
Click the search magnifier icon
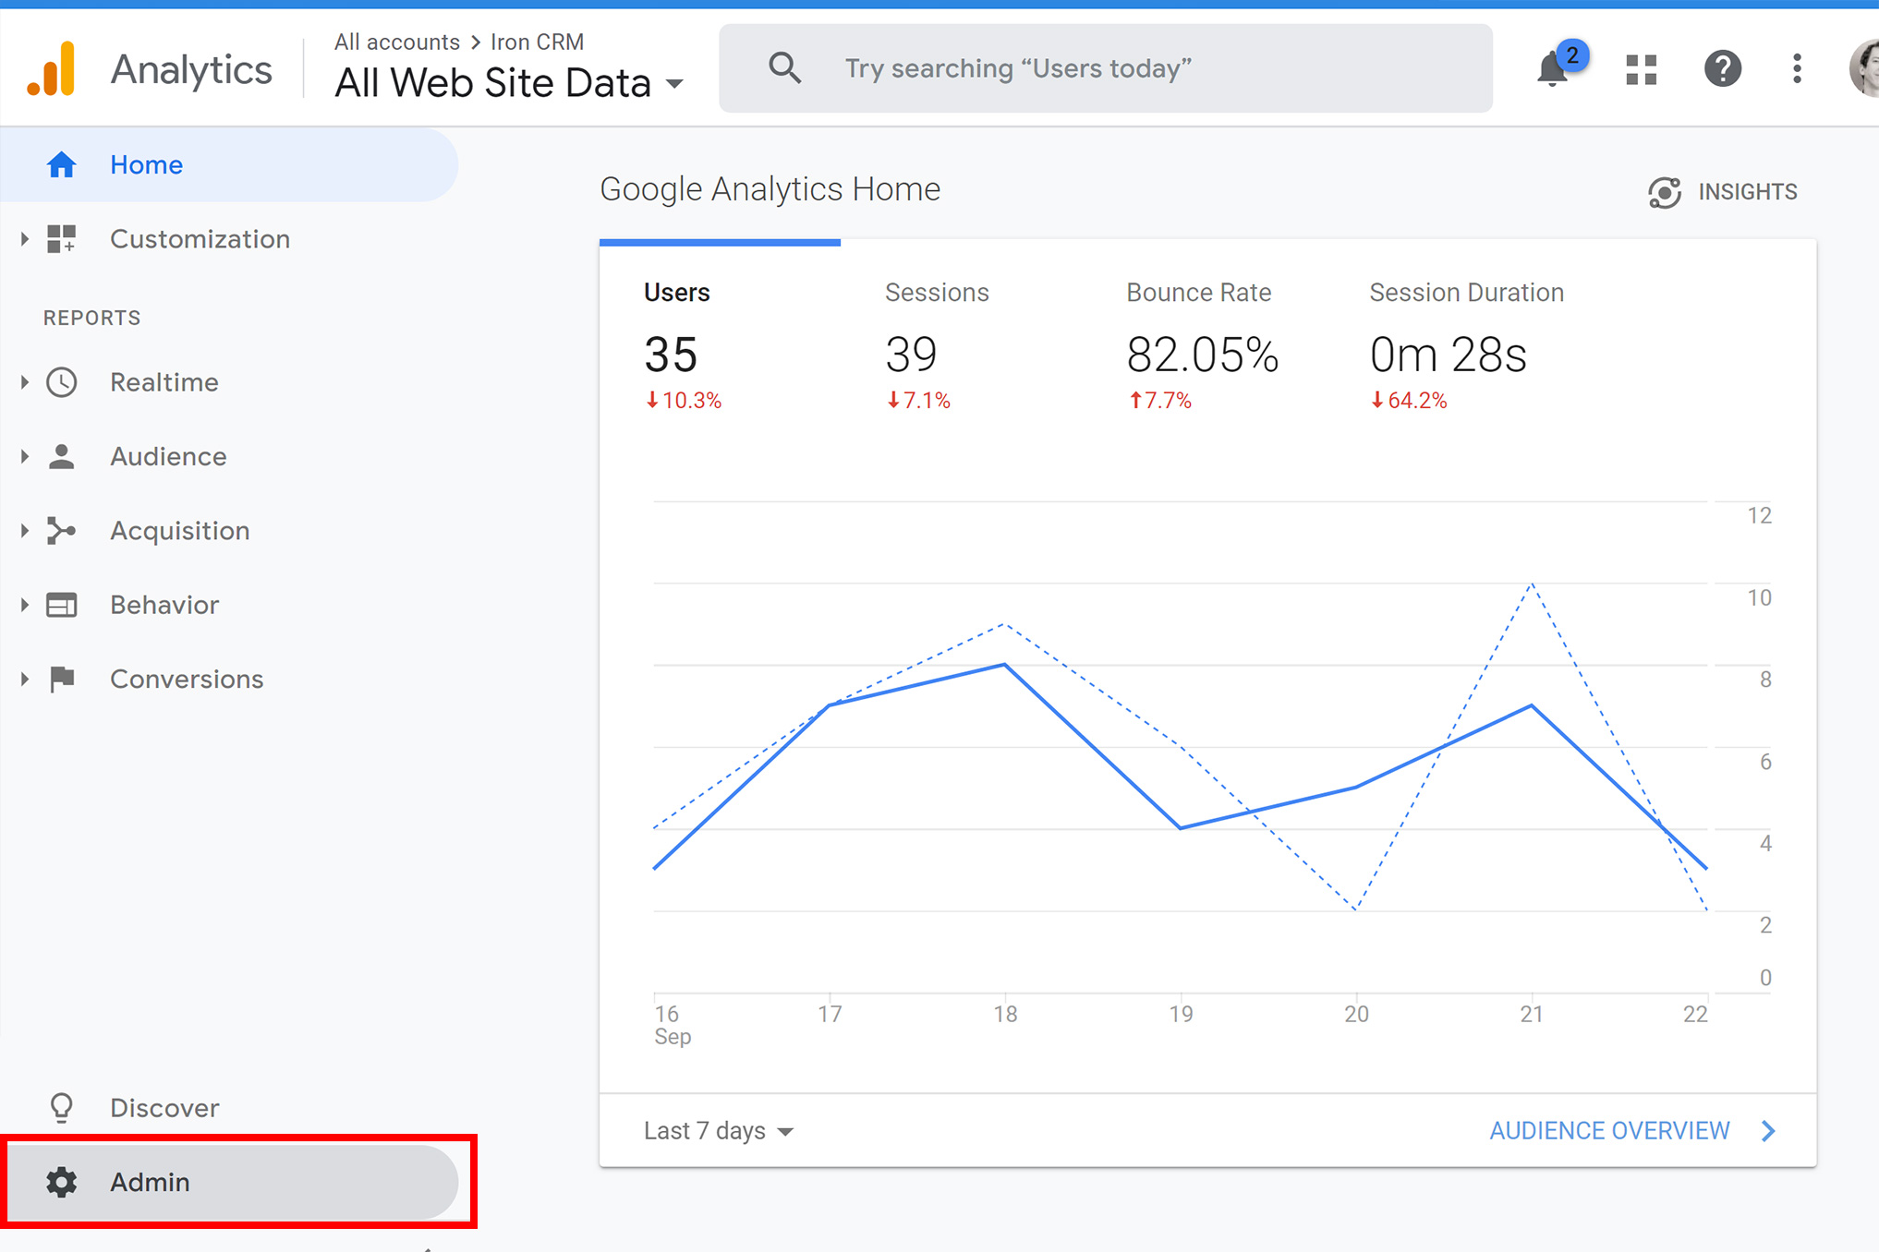[784, 68]
